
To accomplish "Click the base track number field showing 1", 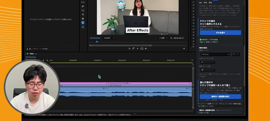I will pos(236,54).
